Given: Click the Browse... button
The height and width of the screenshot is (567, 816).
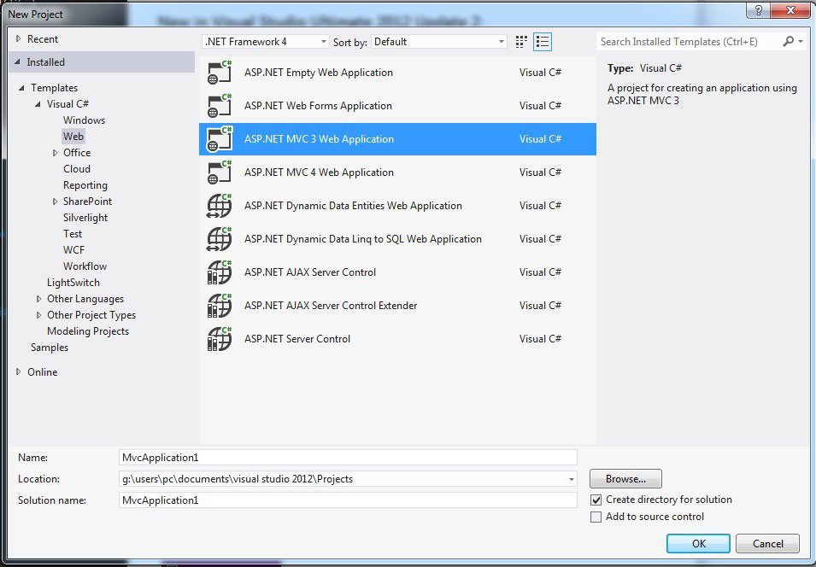Looking at the screenshot, I should point(625,479).
